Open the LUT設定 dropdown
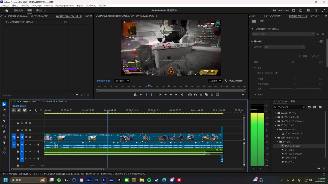The image size is (328, 184). coord(284,47)
